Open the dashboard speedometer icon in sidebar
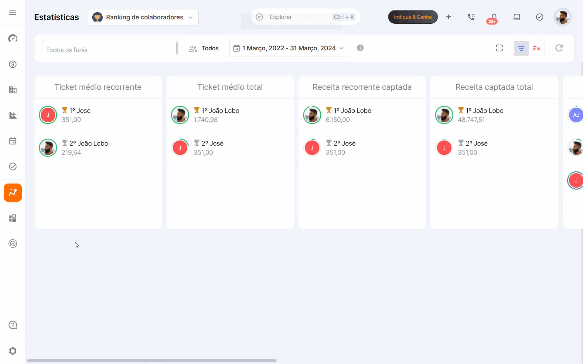 [12, 39]
